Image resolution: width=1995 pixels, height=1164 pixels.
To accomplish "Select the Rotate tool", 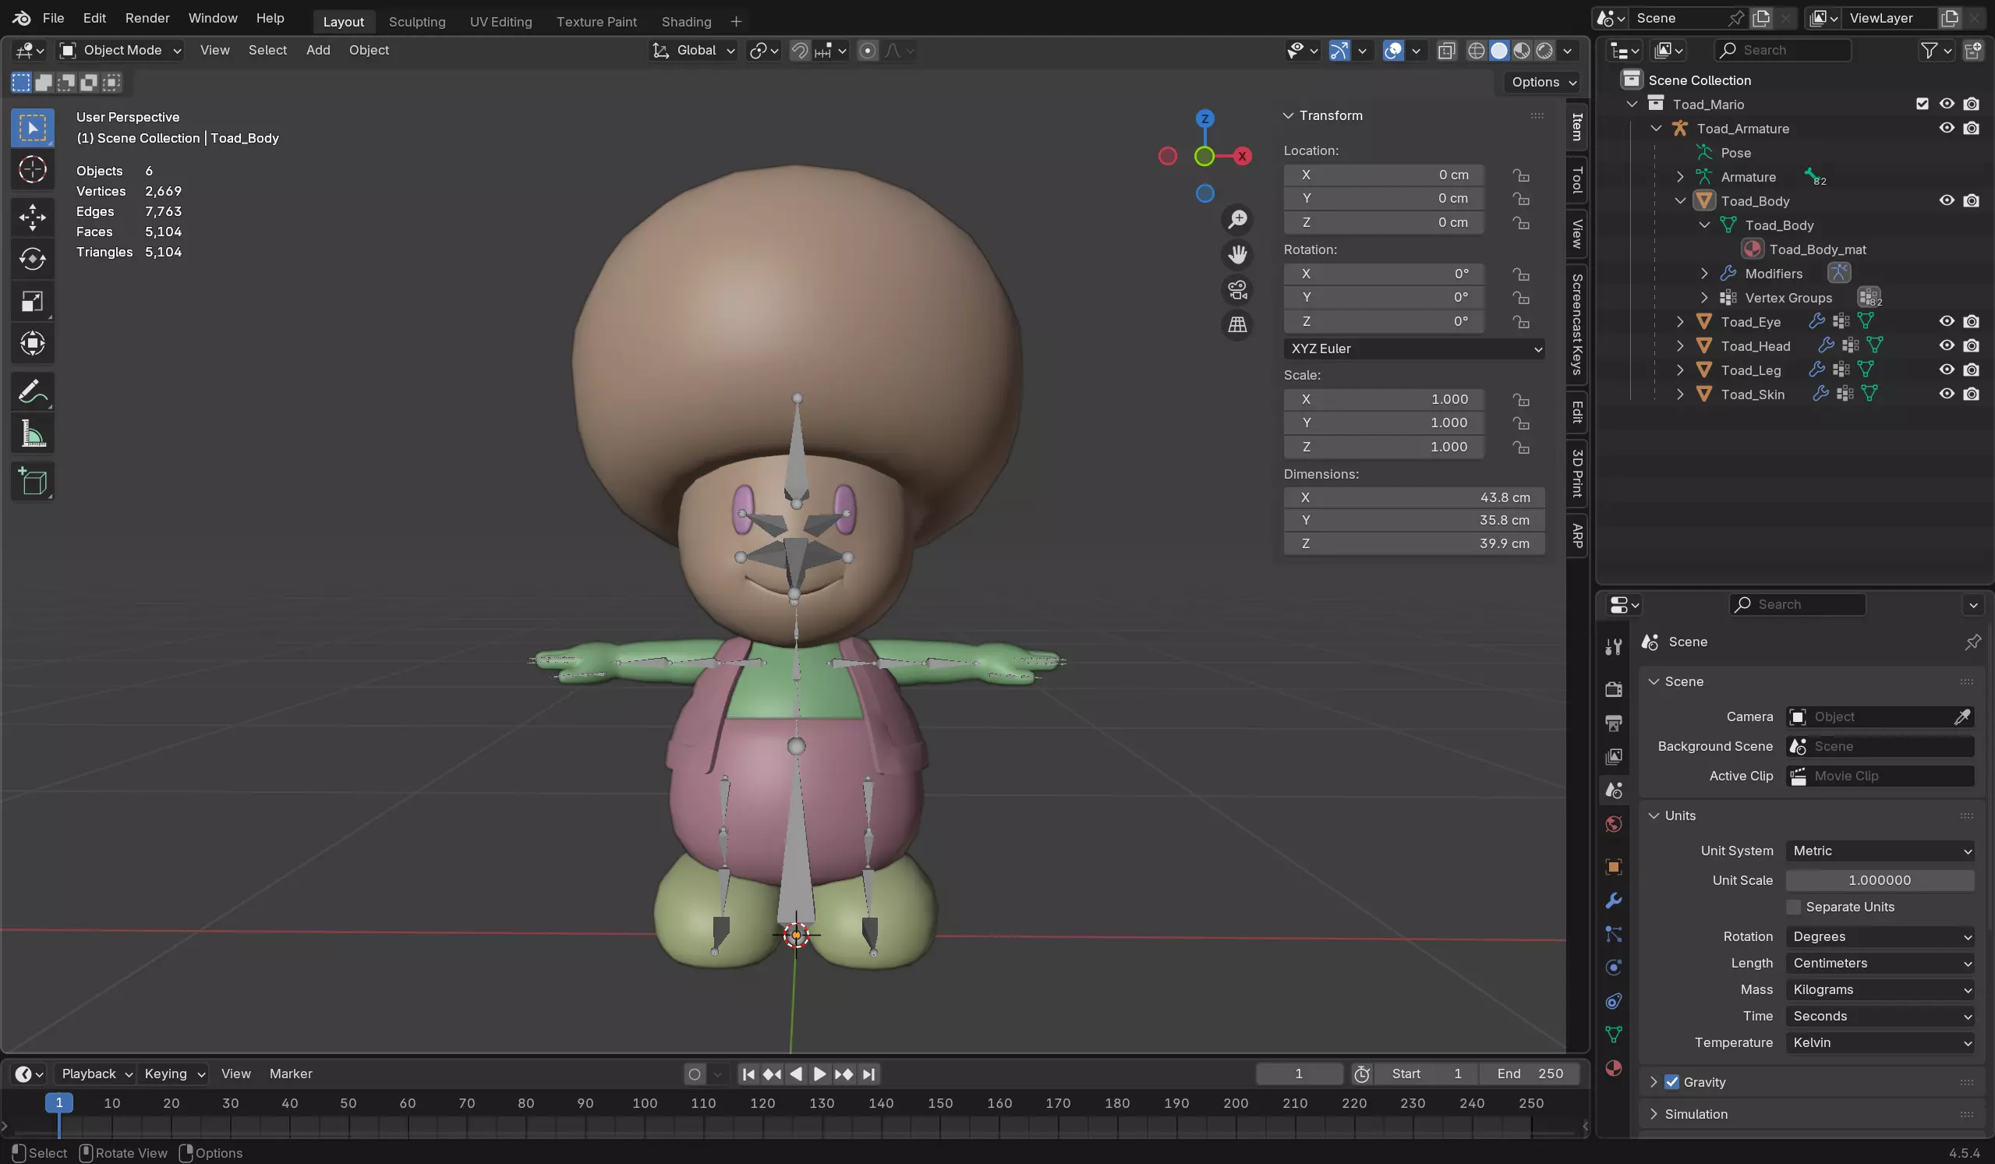I will [33, 259].
